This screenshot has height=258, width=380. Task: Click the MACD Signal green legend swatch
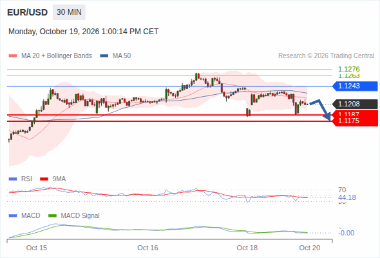53,216
